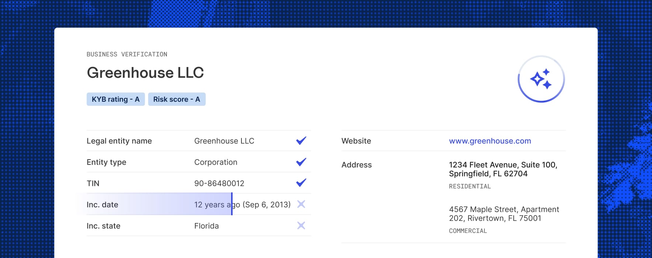Select the Risk score - A badge
Screen dimensions: 652x258
176,99
